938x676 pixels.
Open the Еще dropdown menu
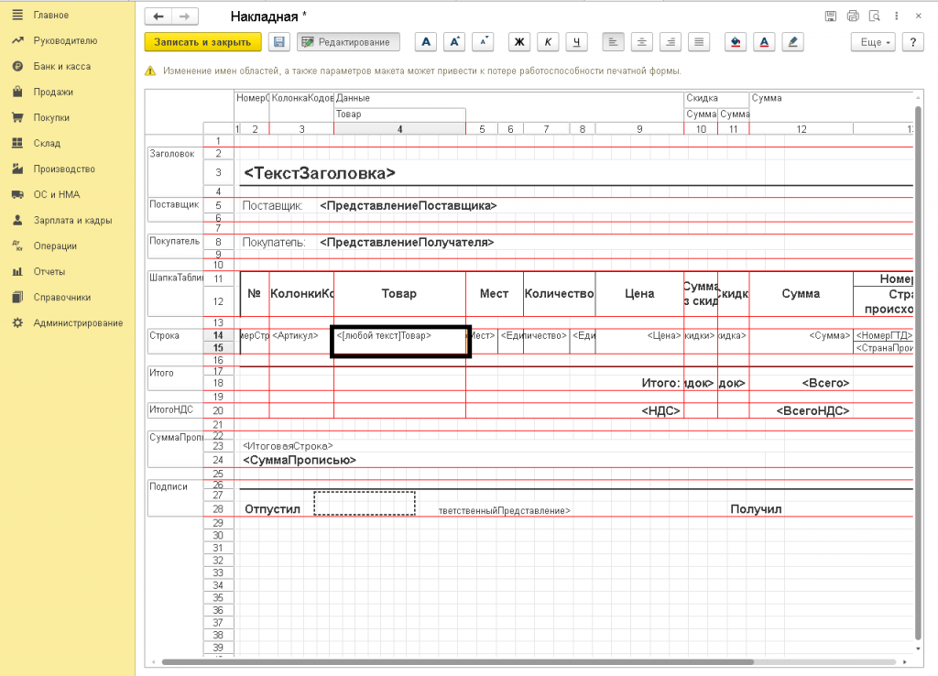(871, 42)
